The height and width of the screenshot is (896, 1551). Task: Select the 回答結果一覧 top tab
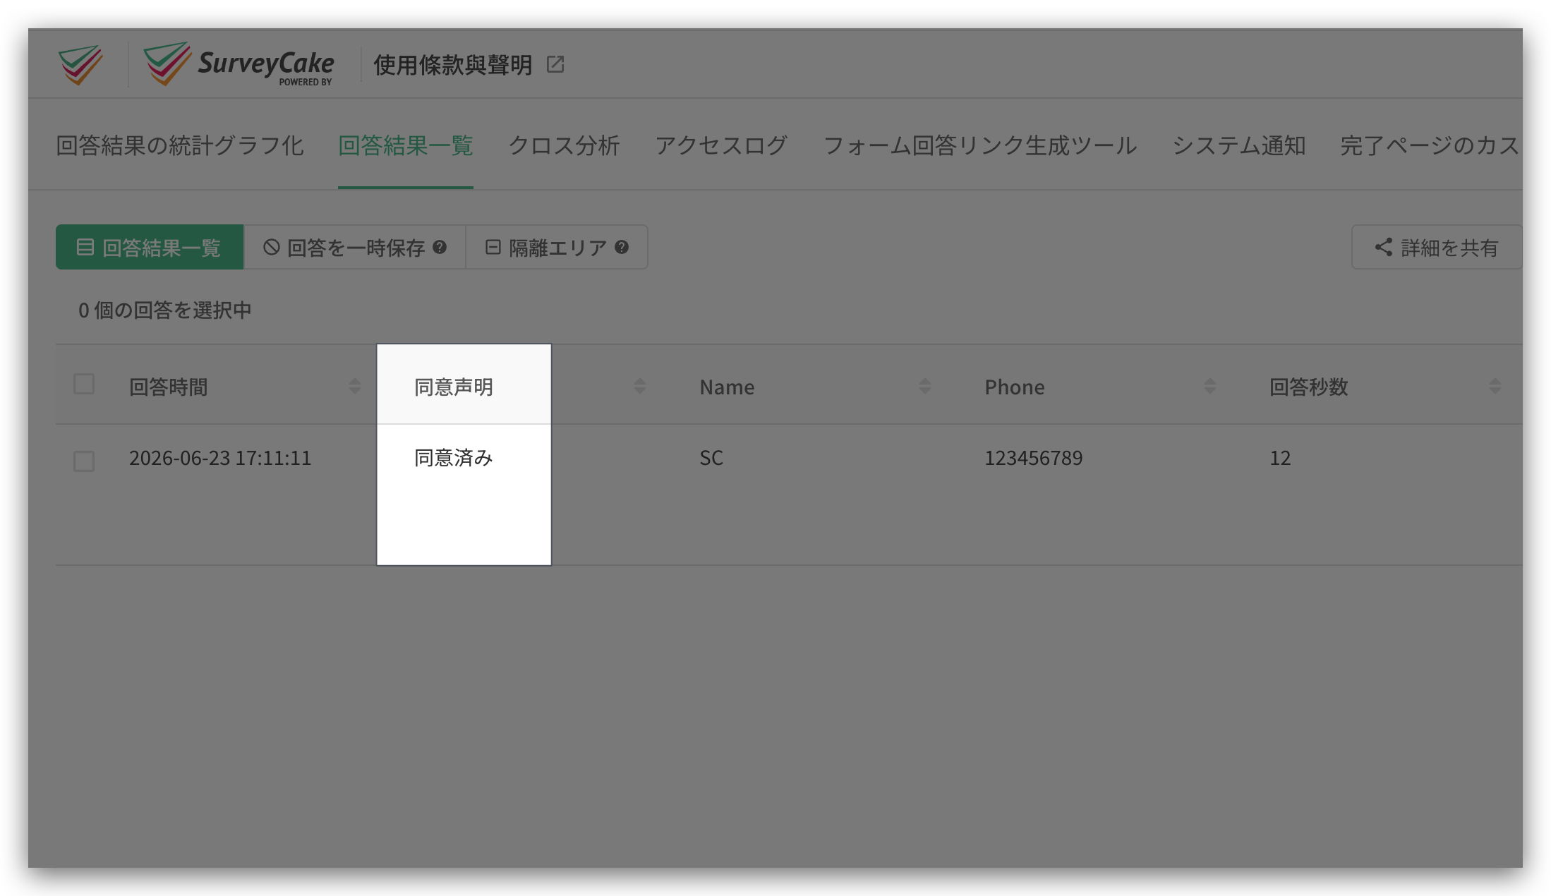(x=406, y=145)
